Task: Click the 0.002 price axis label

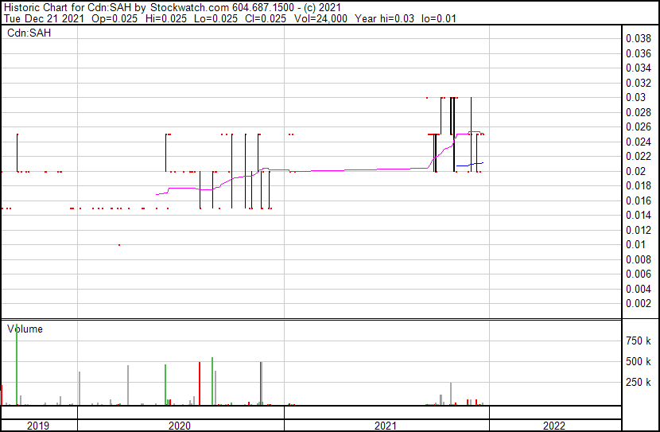Action: (x=639, y=303)
